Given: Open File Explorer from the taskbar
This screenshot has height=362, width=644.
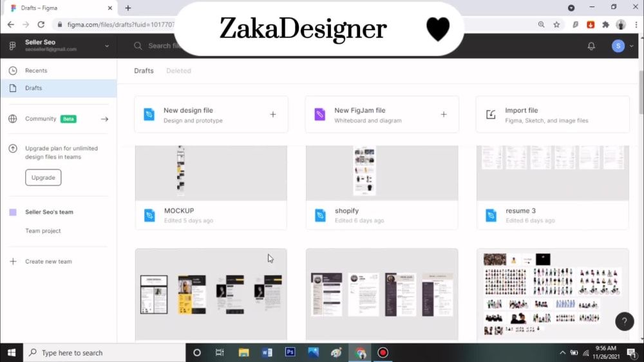Looking at the screenshot, I should pyautogui.click(x=243, y=352).
